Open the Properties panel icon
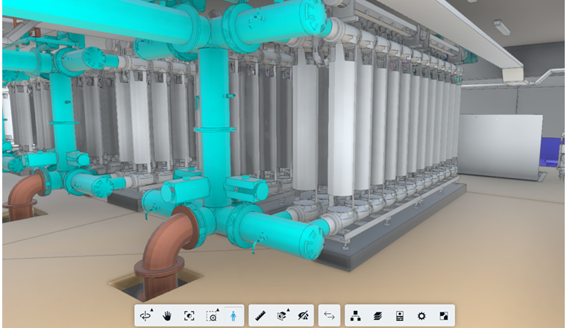 (x=400, y=316)
